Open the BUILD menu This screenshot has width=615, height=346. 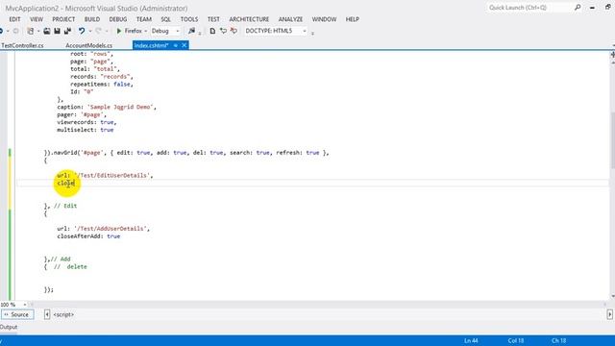92,19
